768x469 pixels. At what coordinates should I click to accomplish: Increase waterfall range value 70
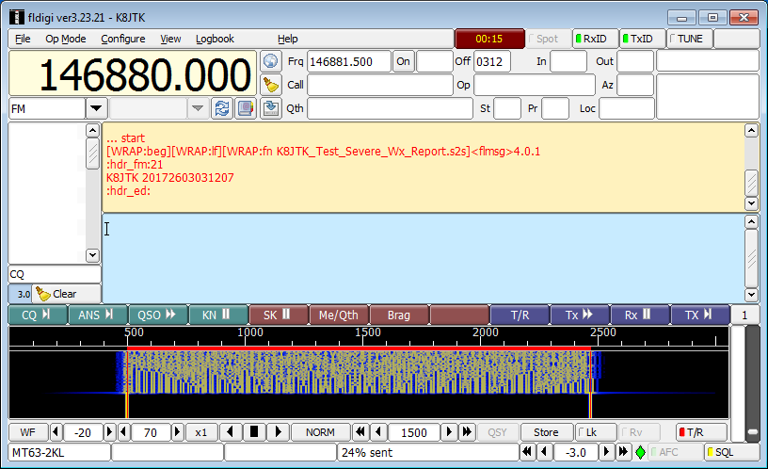tap(177, 432)
